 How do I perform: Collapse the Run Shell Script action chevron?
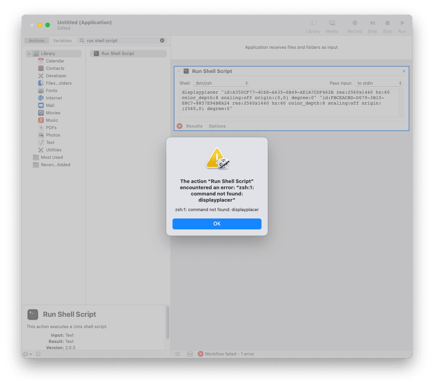coord(179,71)
